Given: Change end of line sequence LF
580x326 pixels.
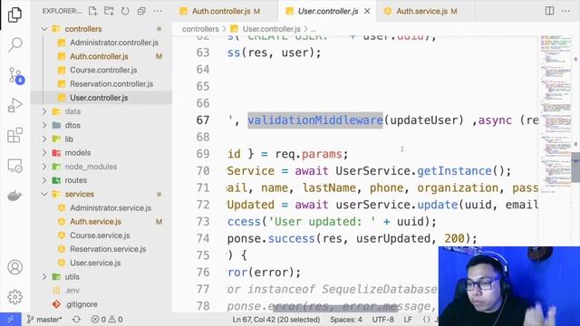Looking at the screenshot, I should (x=408, y=319).
